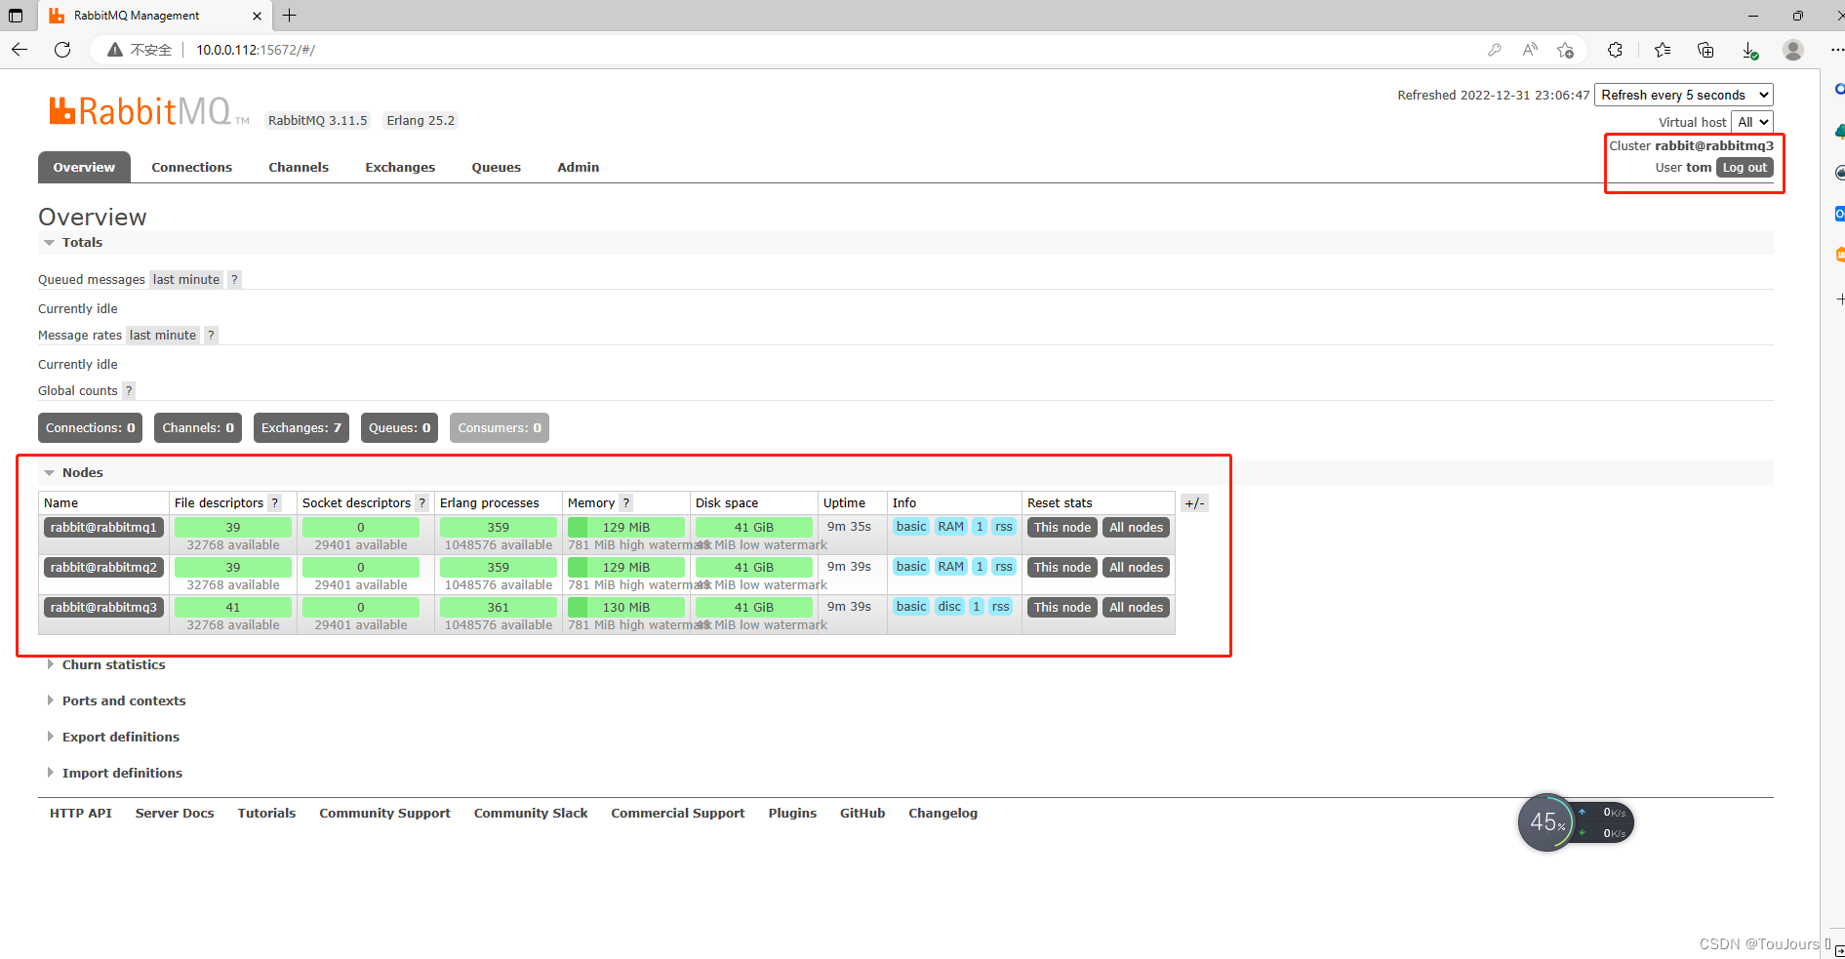The width and height of the screenshot is (1845, 959).
Task: Click help icon next to Memory column
Action: (626, 502)
